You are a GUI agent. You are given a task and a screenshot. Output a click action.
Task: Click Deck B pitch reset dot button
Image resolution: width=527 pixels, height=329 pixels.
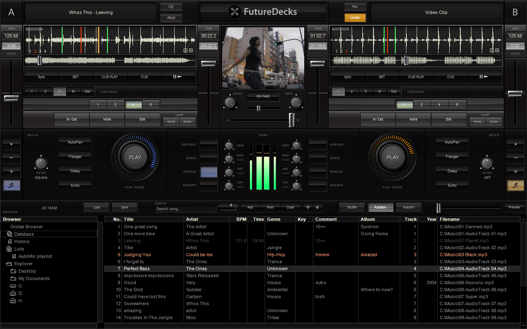coord(515,144)
